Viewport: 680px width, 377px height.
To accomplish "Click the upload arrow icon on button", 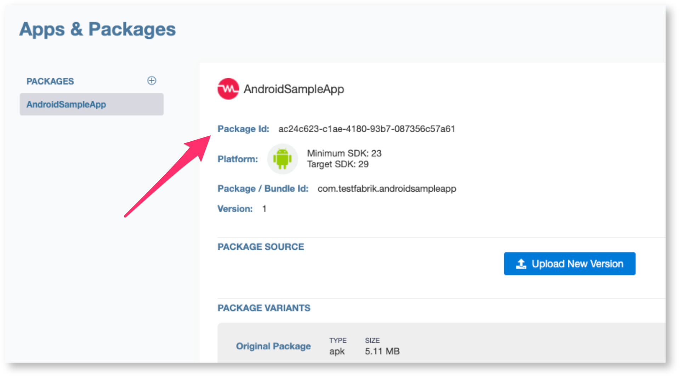I will click(521, 264).
